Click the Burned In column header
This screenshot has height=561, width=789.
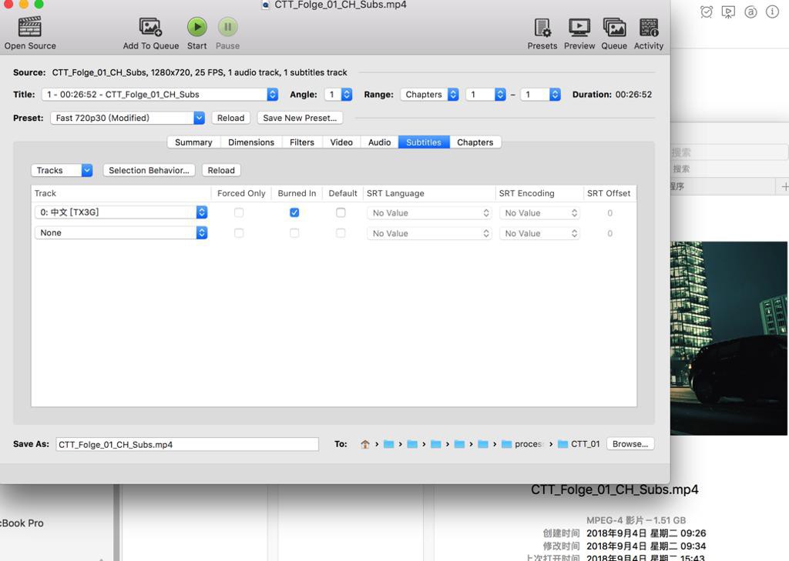click(x=297, y=193)
